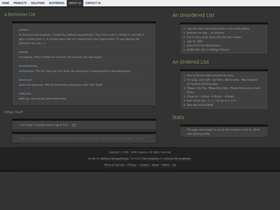The image size is (280, 210).
Task: Click the Contact link in the footer
Action: coord(144,165)
